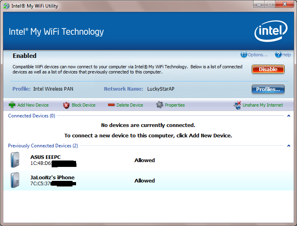Select the ASUS EEEPC device icon
Screen dimensions: 297x226
pos(15,160)
